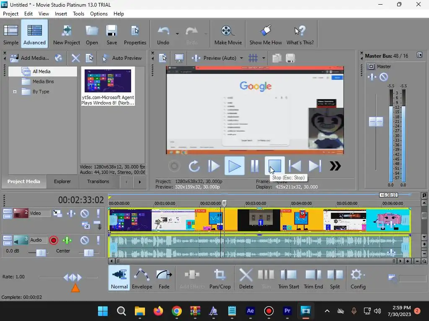Toggle loop playback button

[x=194, y=166]
